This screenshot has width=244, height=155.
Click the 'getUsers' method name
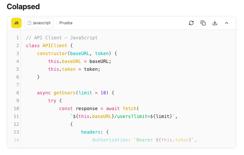click(65, 93)
